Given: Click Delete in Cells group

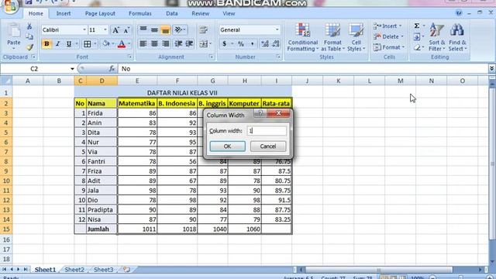Looking at the screenshot, I should [x=388, y=36].
